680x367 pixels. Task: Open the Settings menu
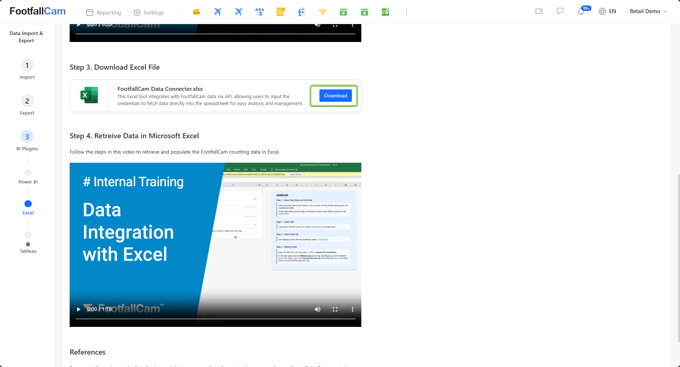click(149, 12)
